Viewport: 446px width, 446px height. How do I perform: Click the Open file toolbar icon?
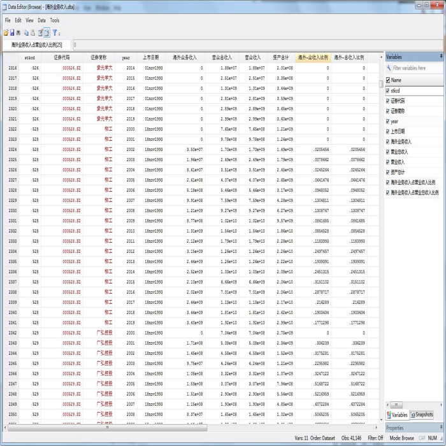point(6,32)
